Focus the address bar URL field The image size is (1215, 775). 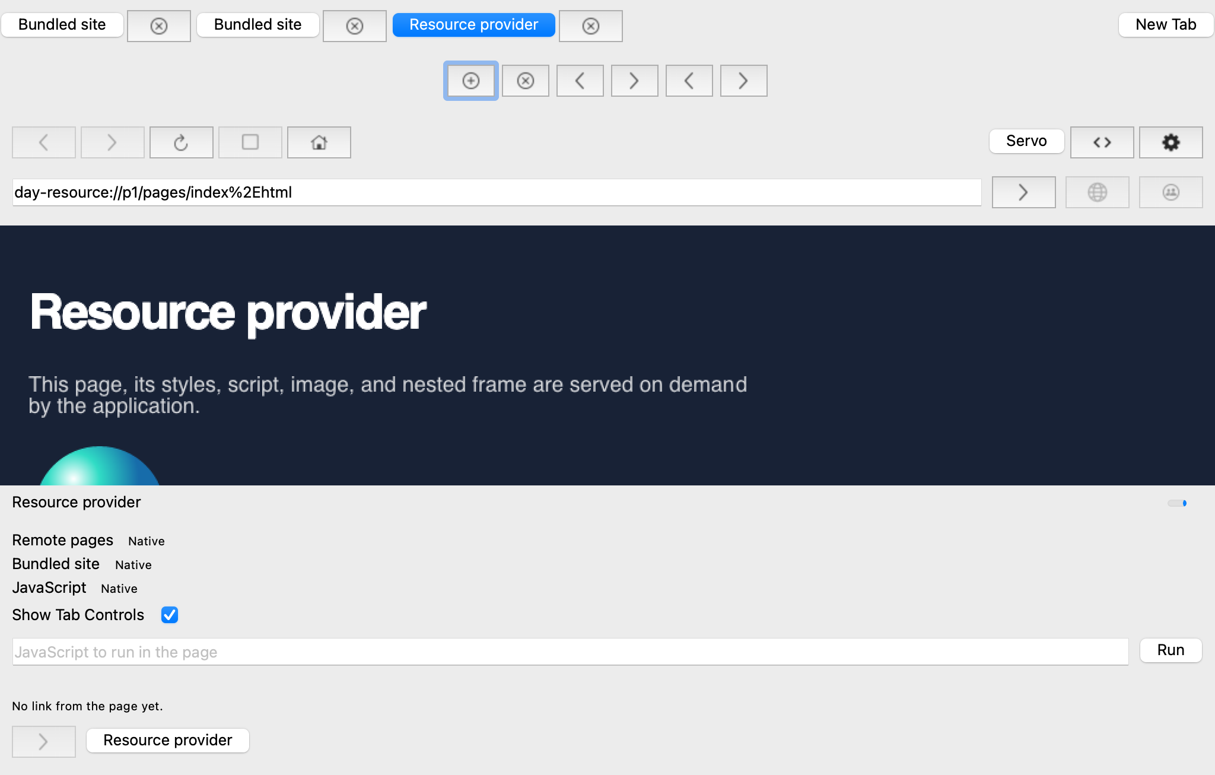[497, 192]
